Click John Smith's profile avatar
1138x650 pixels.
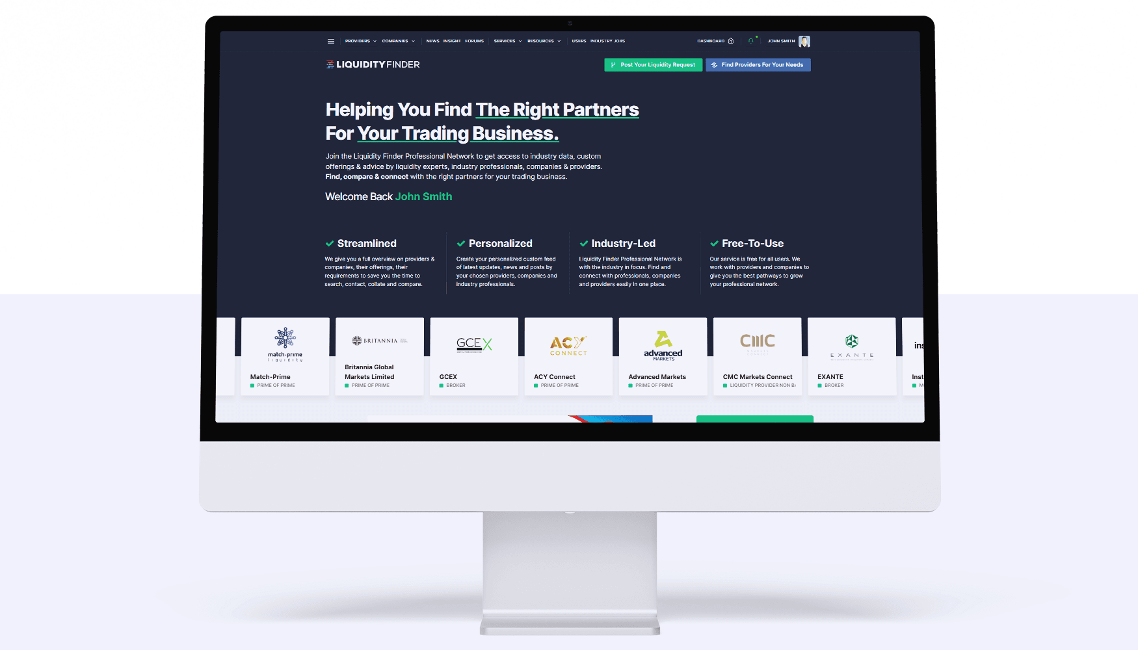804,42
